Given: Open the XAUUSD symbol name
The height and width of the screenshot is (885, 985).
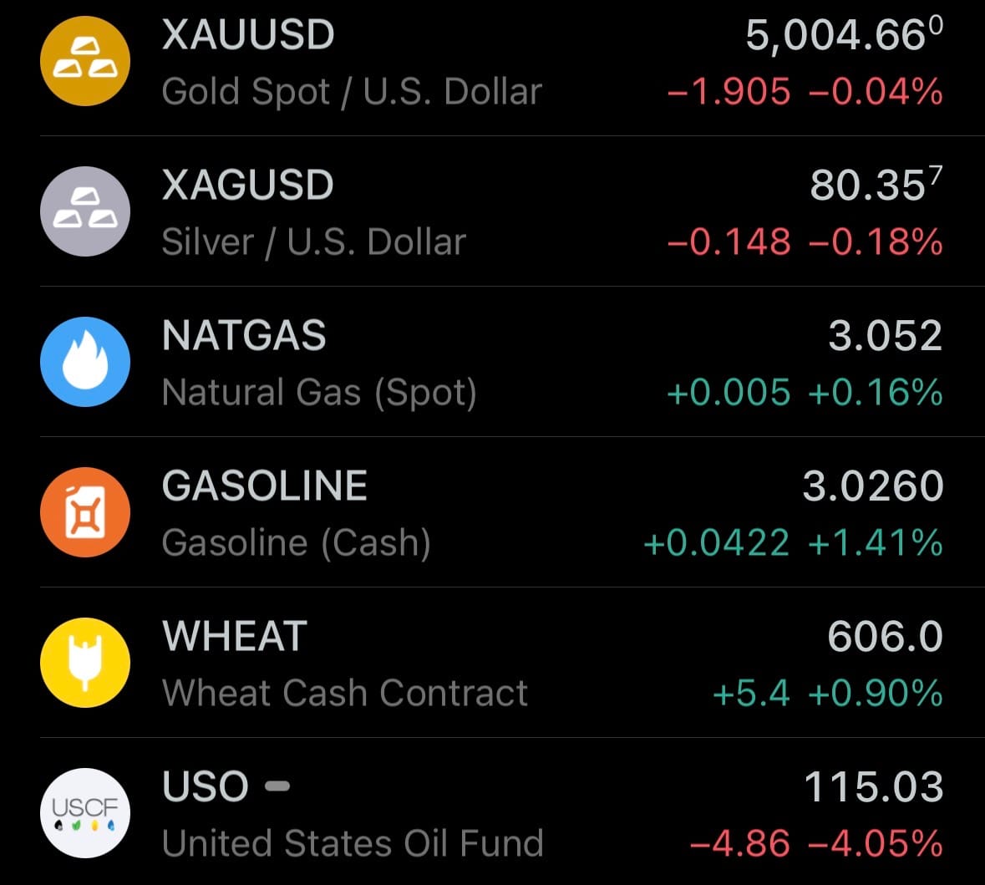Looking at the screenshot, I should 248,35.
